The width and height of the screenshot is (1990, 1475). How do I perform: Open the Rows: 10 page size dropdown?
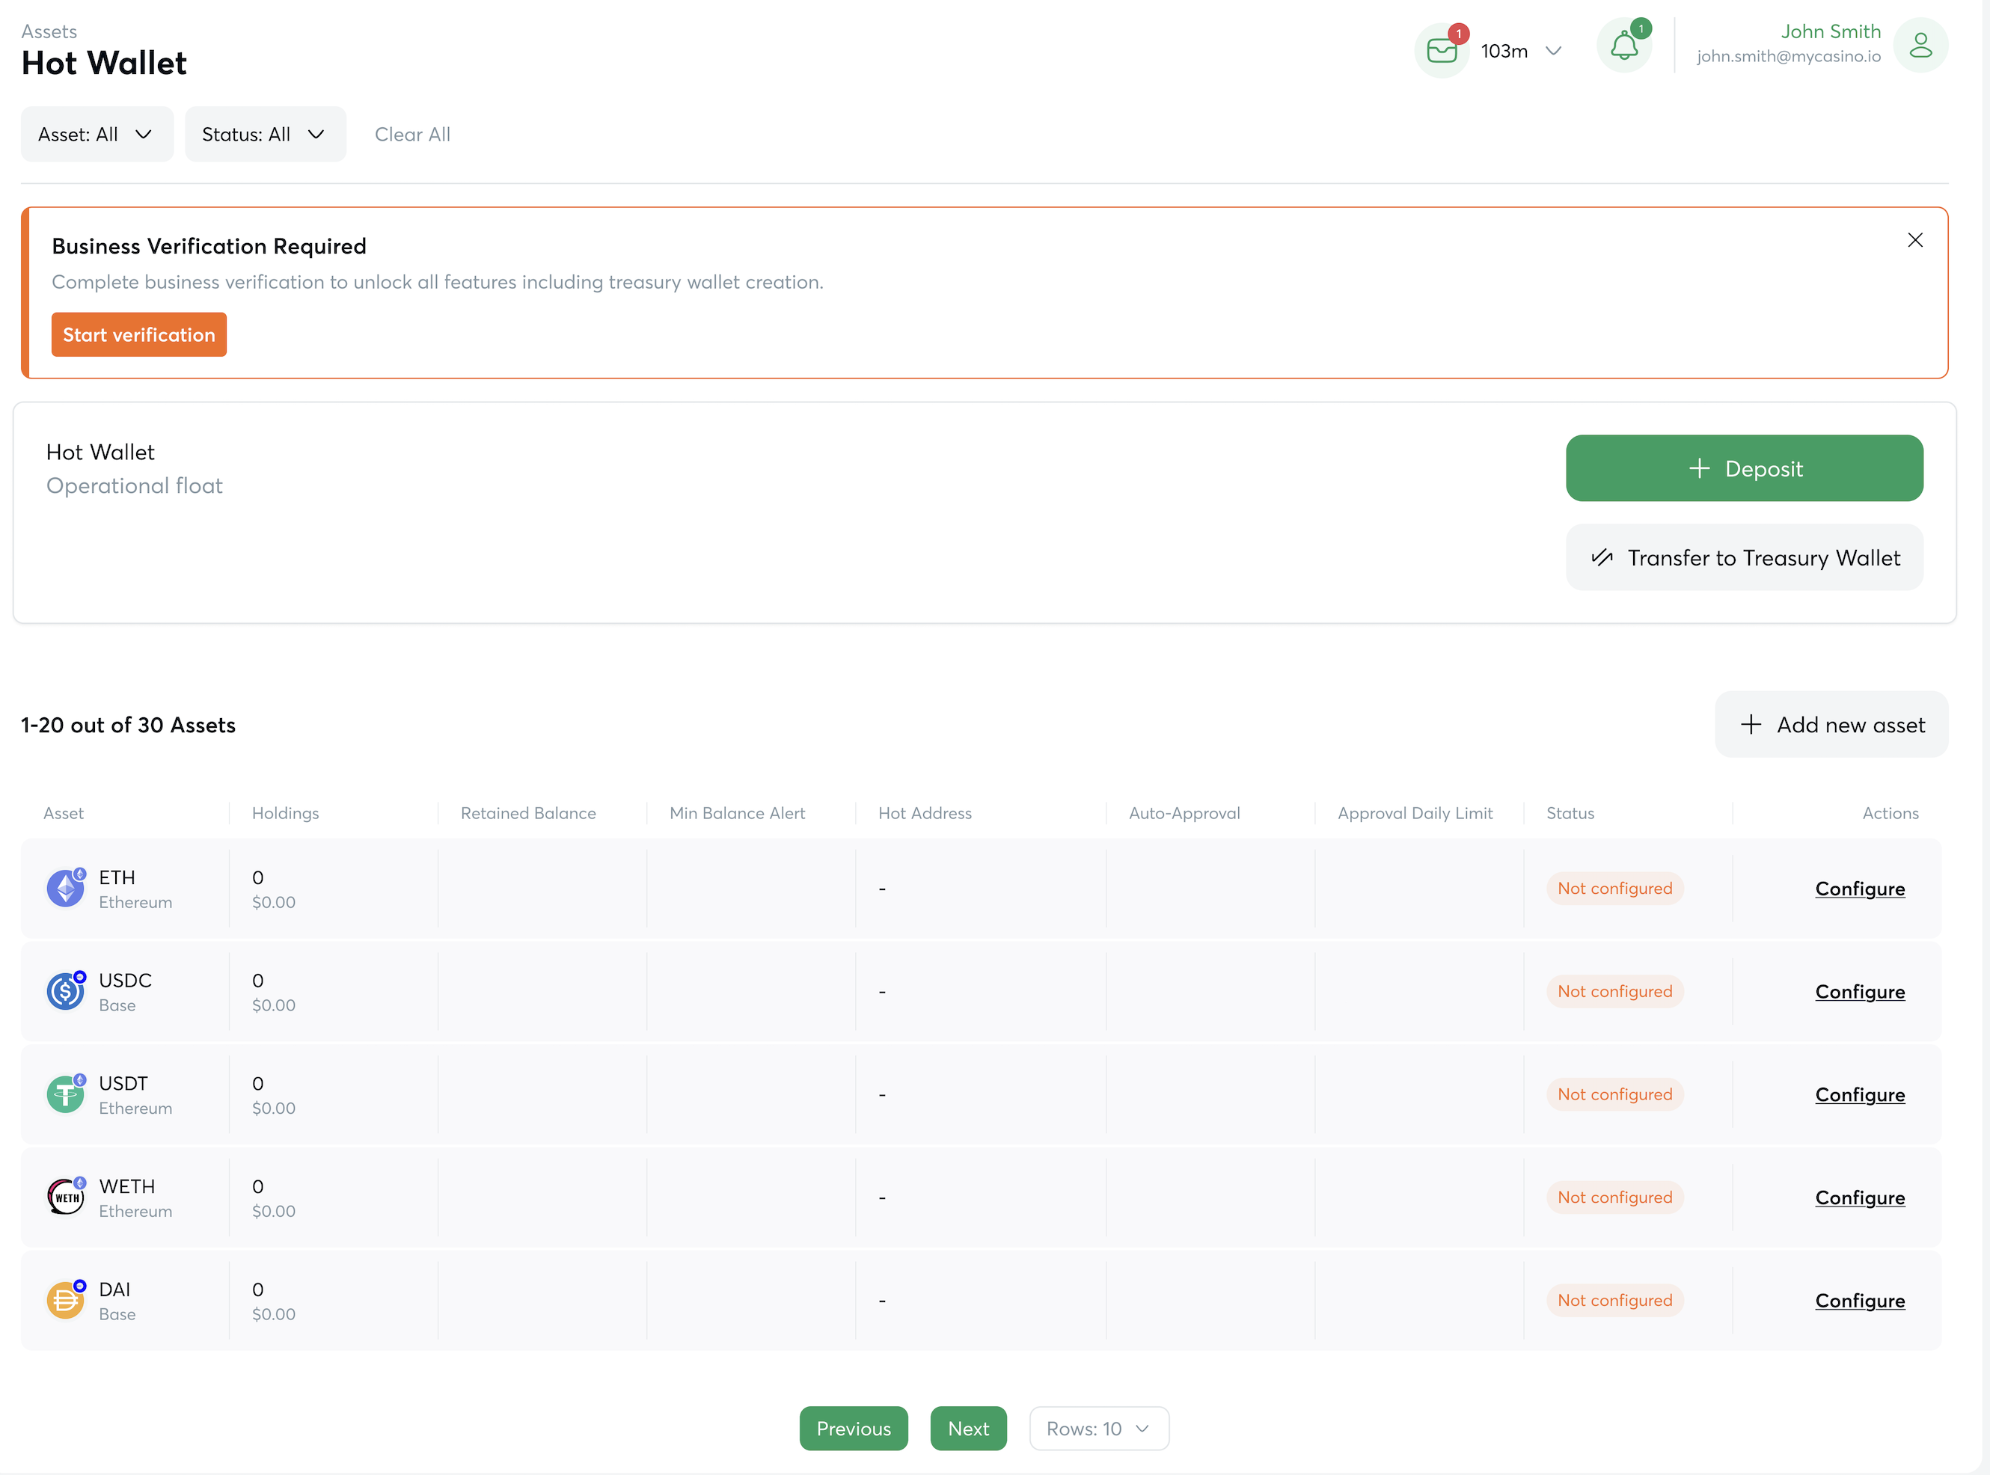tap(1098, 1428)
